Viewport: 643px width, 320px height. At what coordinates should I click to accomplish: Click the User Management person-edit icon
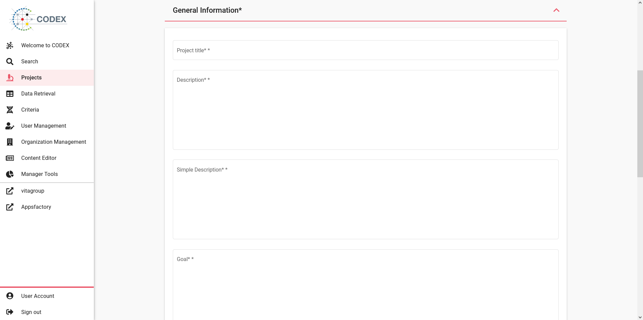[x=10, y=126]
